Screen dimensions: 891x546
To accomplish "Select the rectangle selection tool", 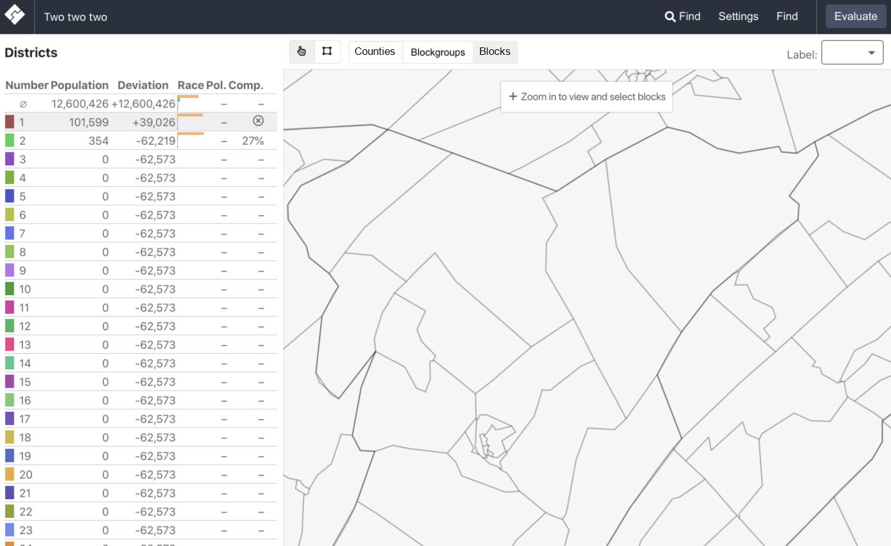I will point(327,52).
